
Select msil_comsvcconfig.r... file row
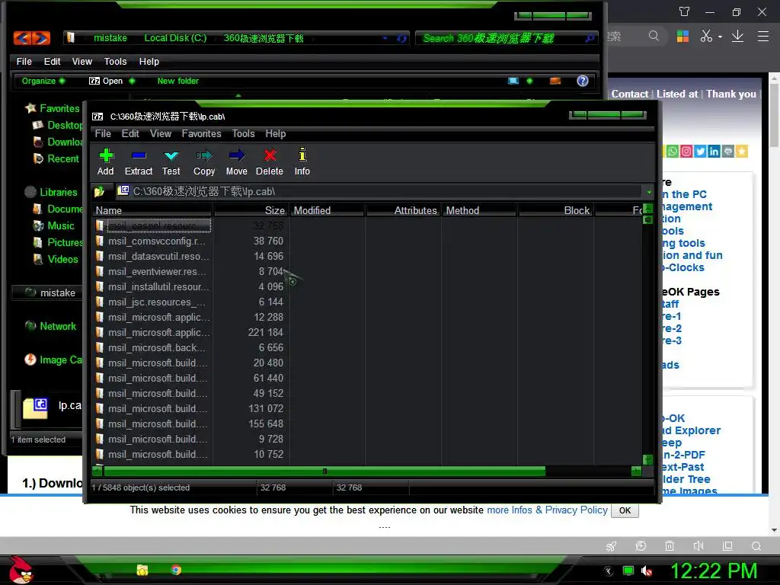(152, 241)
